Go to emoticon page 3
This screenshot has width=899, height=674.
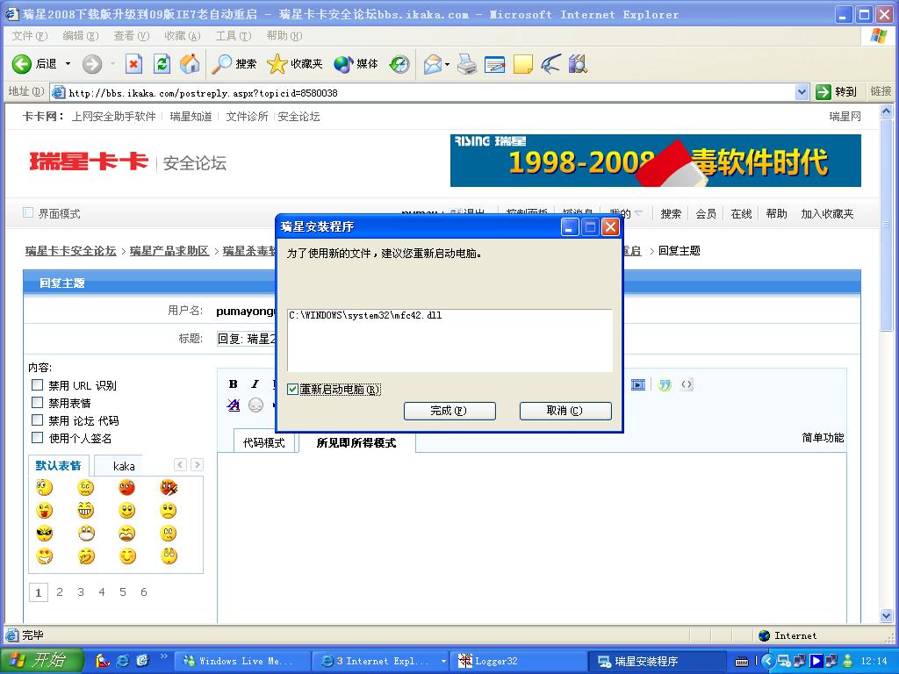[x=80, y=592]
